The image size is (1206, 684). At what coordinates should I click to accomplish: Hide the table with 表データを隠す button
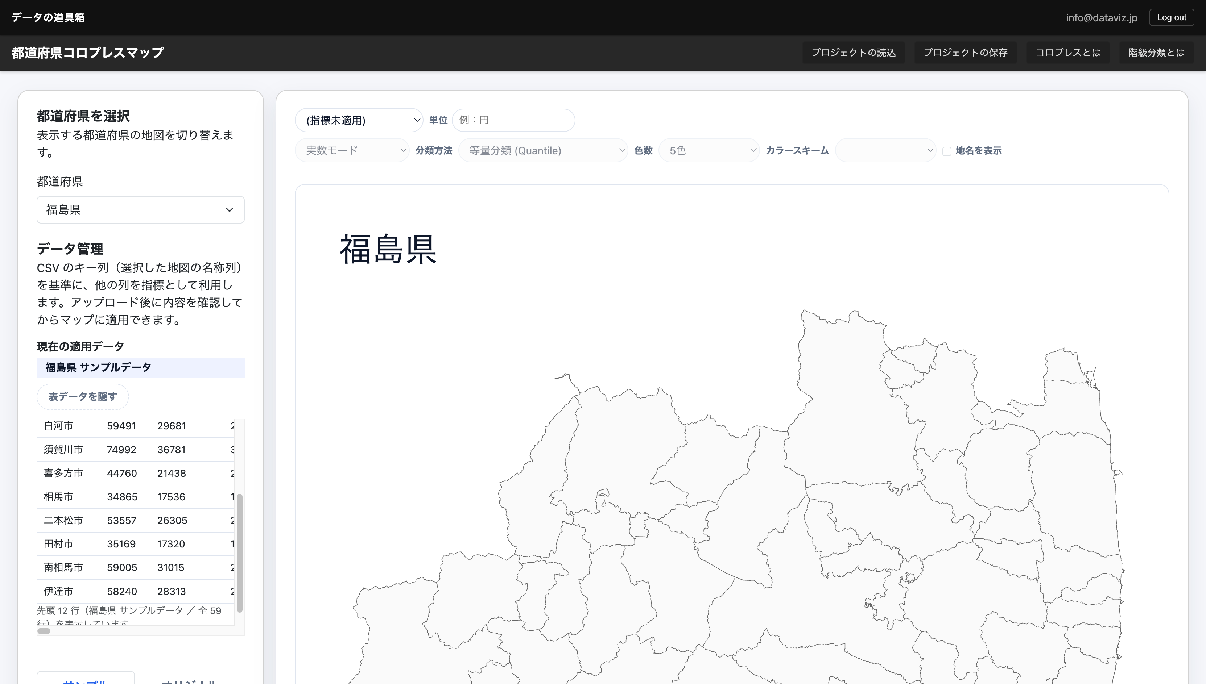[82, 396]
